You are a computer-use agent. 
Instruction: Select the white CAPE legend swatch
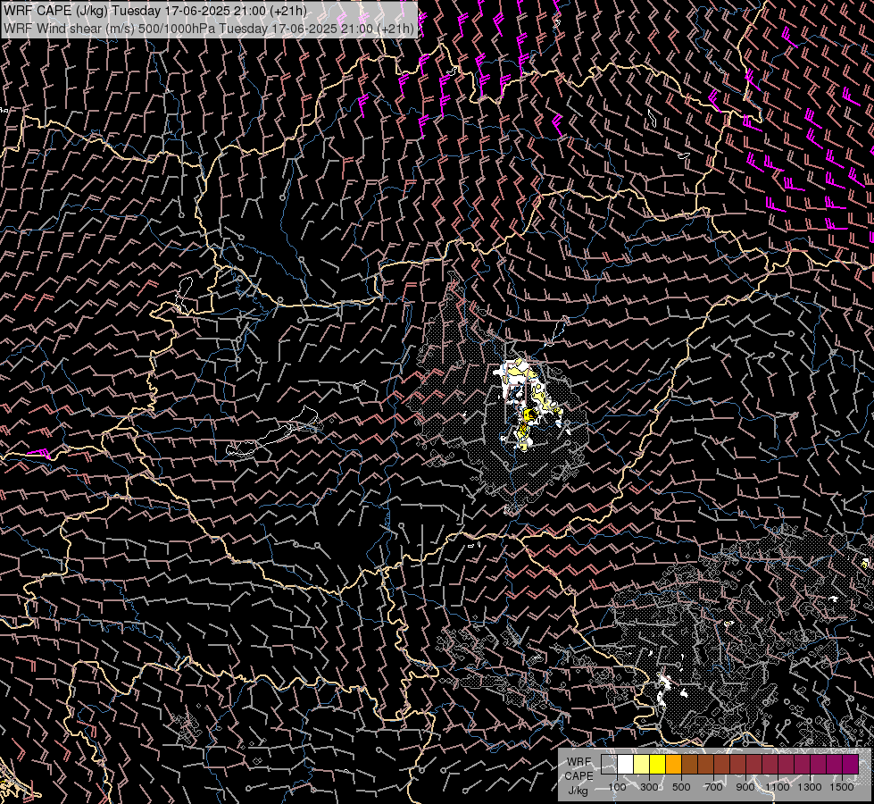coord(626,765)
